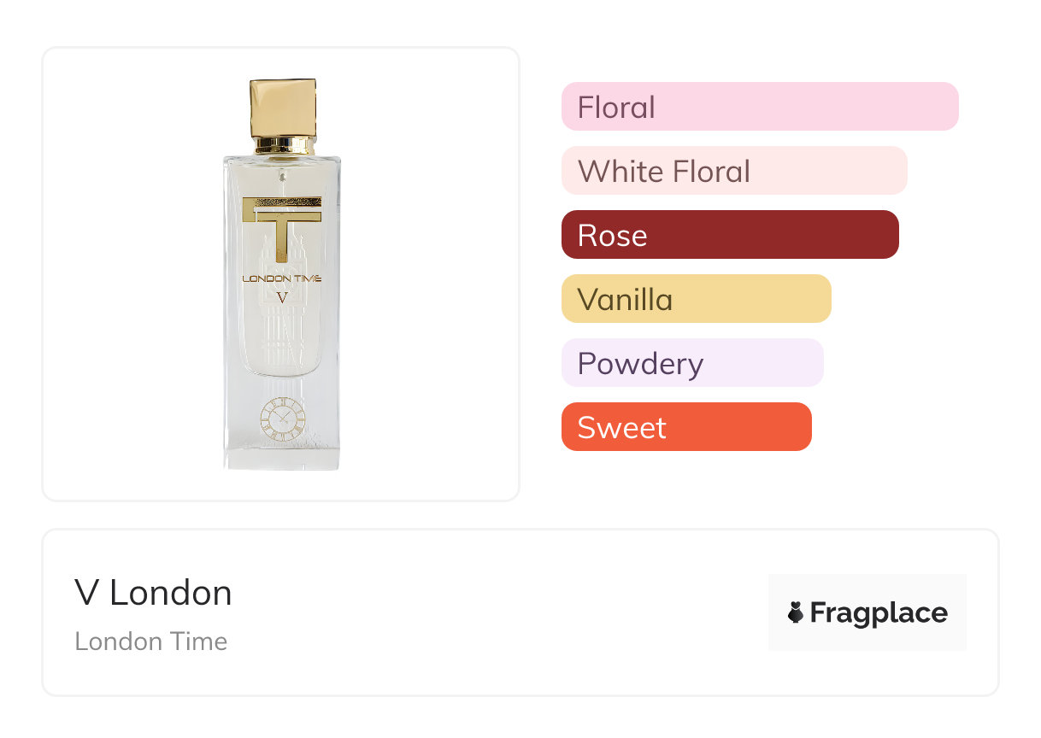
Task: Click the London Time text on bottle
Action: coord(282,278)
